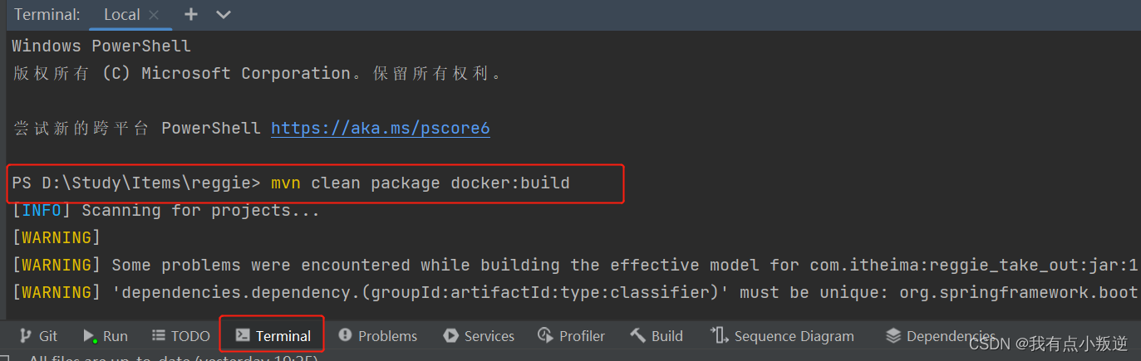Click the Scanning for projects output line

point(166,210)
